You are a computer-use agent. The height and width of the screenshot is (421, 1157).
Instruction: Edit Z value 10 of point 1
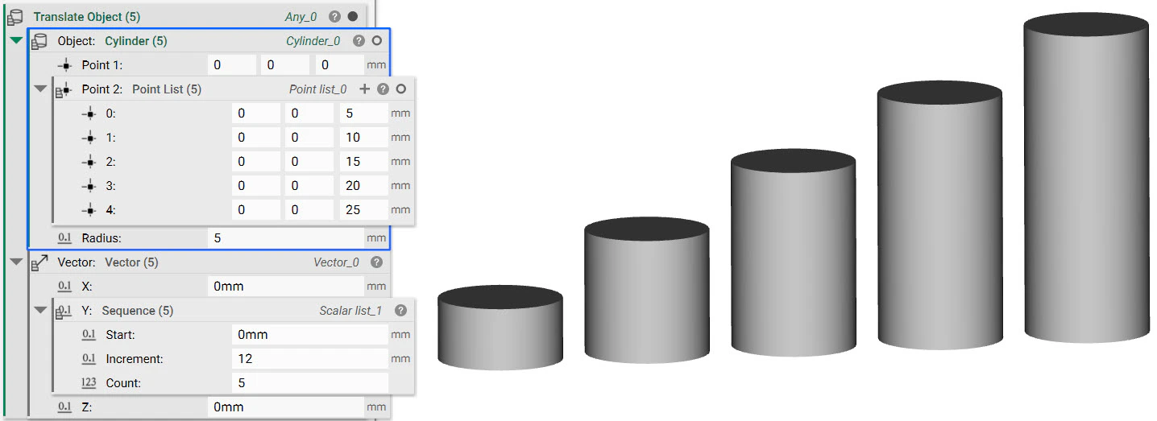tap(363, 138)
